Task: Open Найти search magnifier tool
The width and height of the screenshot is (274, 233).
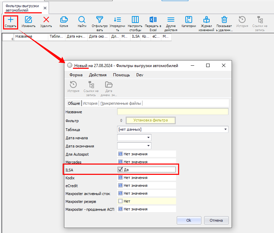Action: coord(82,20)
